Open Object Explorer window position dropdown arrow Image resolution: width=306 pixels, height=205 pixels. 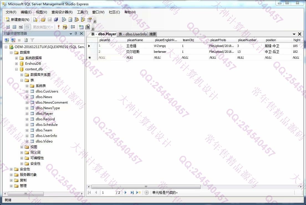pos(71,34)
